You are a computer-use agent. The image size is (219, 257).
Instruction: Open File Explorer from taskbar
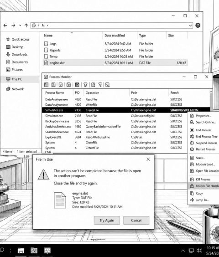tap(21, 251)
